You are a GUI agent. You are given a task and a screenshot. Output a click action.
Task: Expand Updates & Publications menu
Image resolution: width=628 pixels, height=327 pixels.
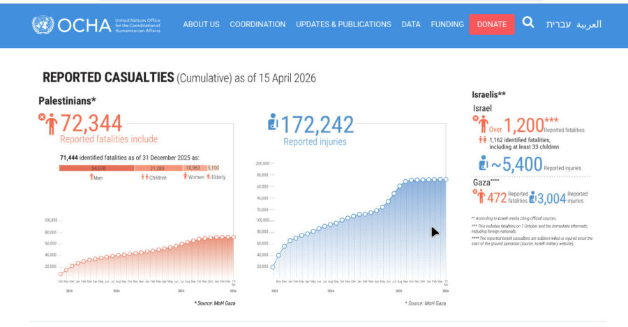343,24
